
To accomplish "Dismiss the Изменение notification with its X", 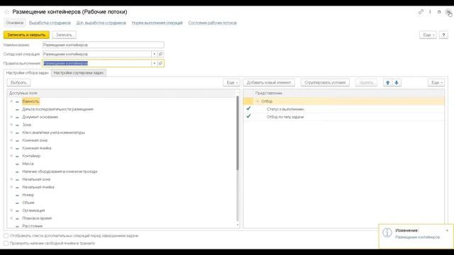I will pos(447,230).
